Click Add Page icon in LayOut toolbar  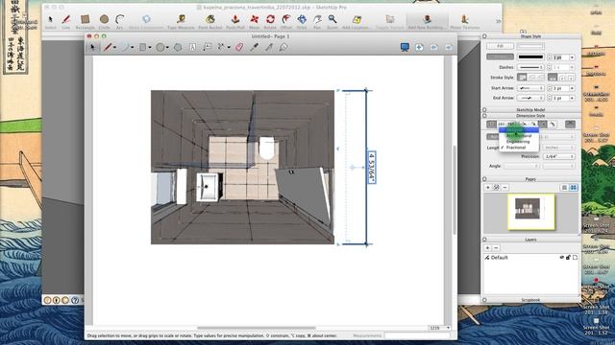(x=419, y=47)
